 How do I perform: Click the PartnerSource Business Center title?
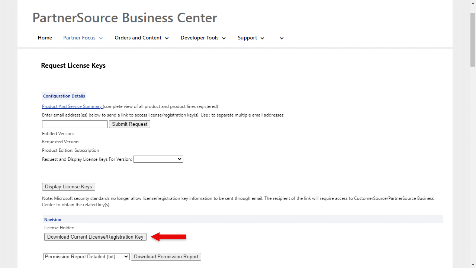coord(125,17)
